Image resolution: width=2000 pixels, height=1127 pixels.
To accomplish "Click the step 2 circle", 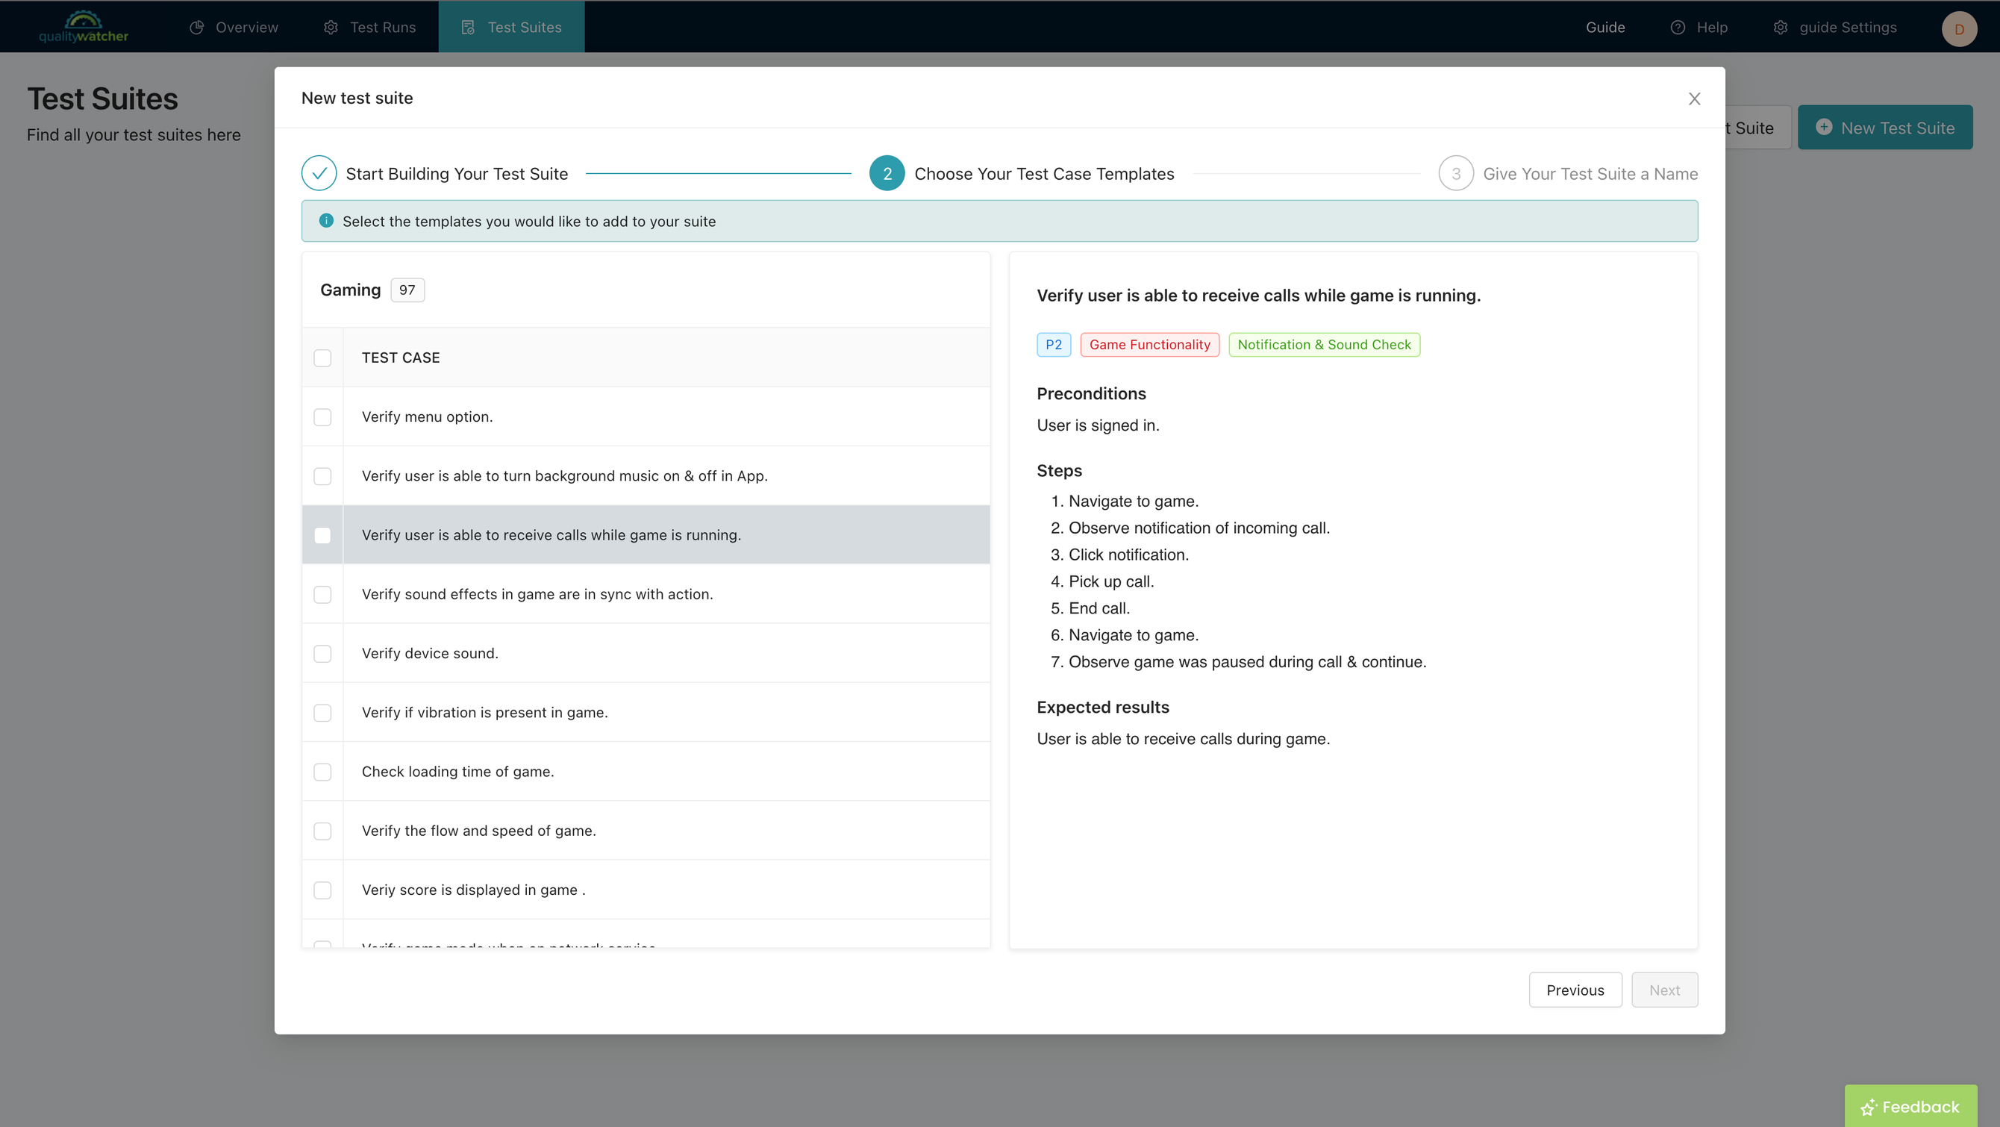I will pyautogui.click(x=887, y=173).
